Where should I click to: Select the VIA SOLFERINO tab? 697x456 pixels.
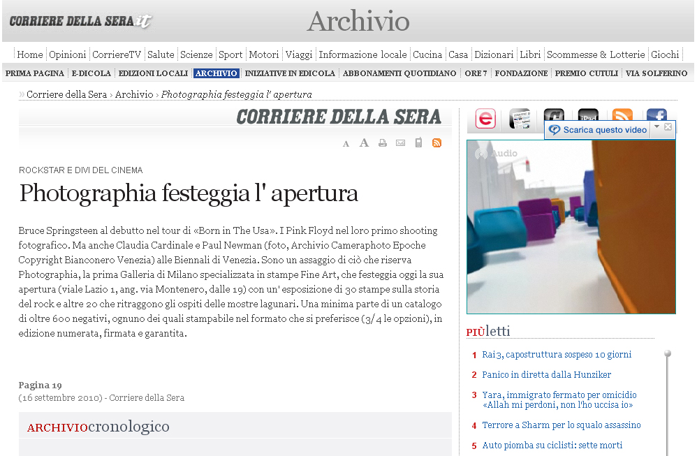(656, 73)
